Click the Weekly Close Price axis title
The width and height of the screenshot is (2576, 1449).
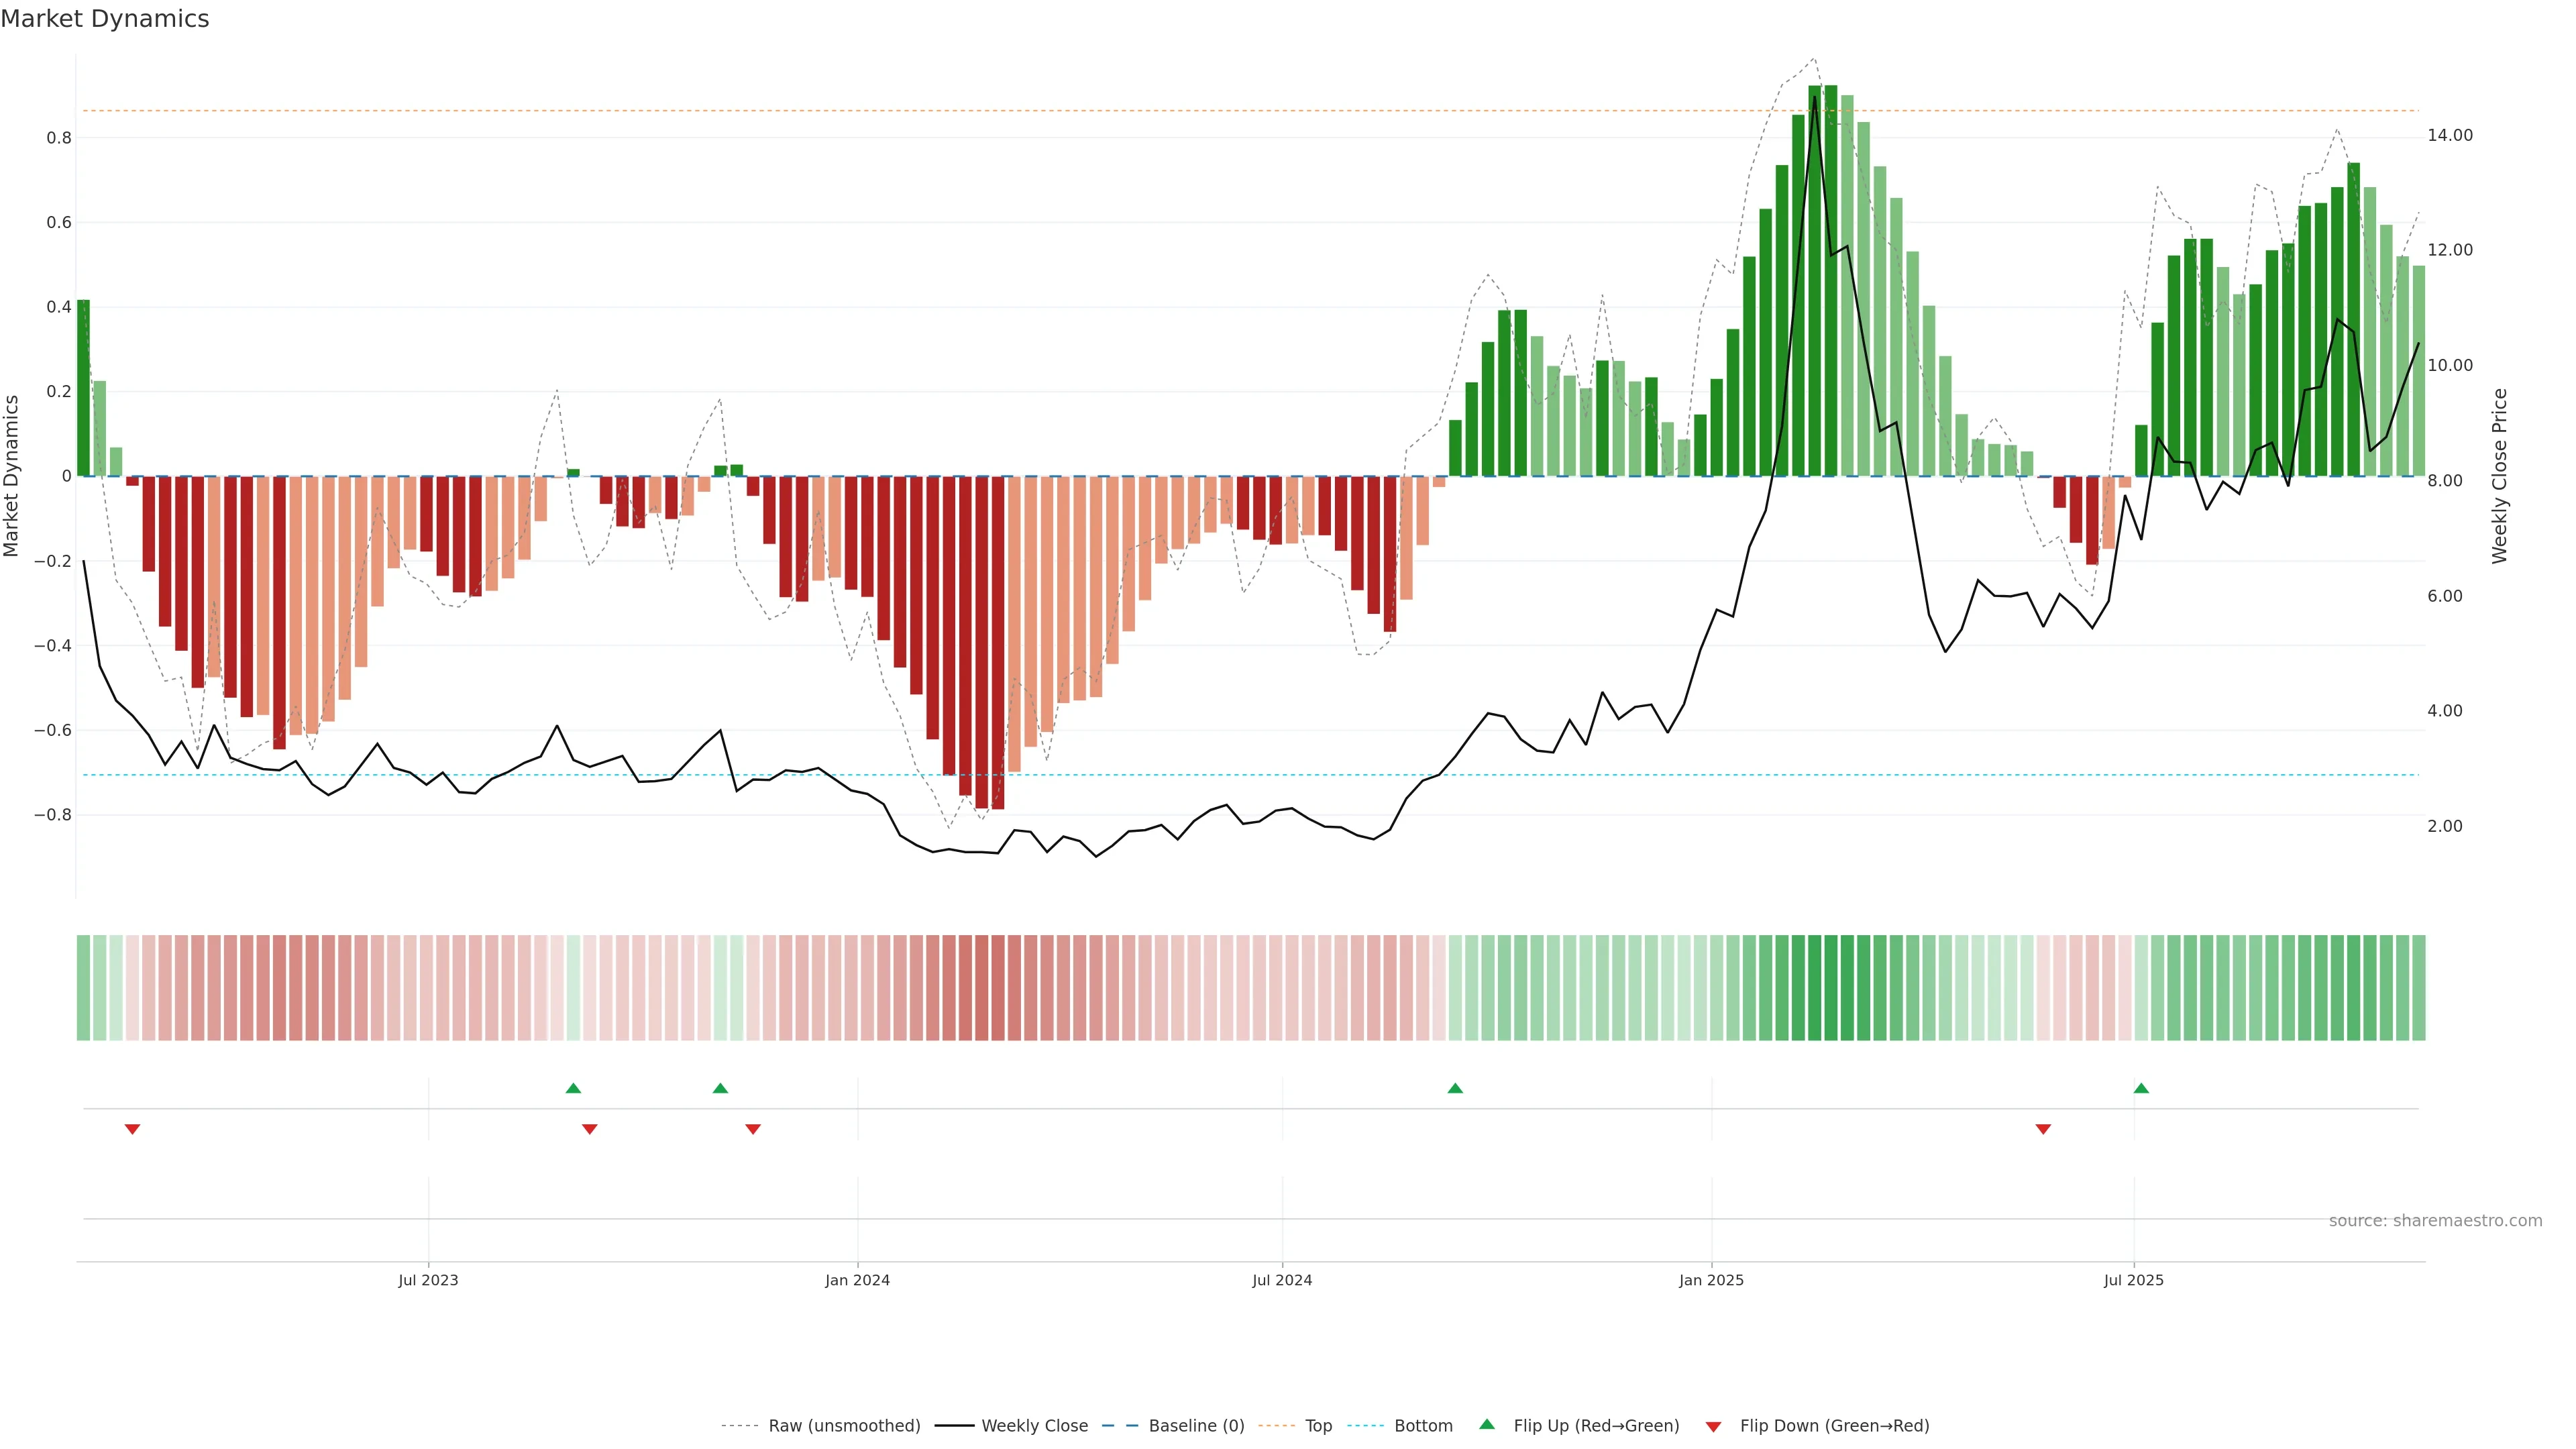click(x=2499, y=476)
